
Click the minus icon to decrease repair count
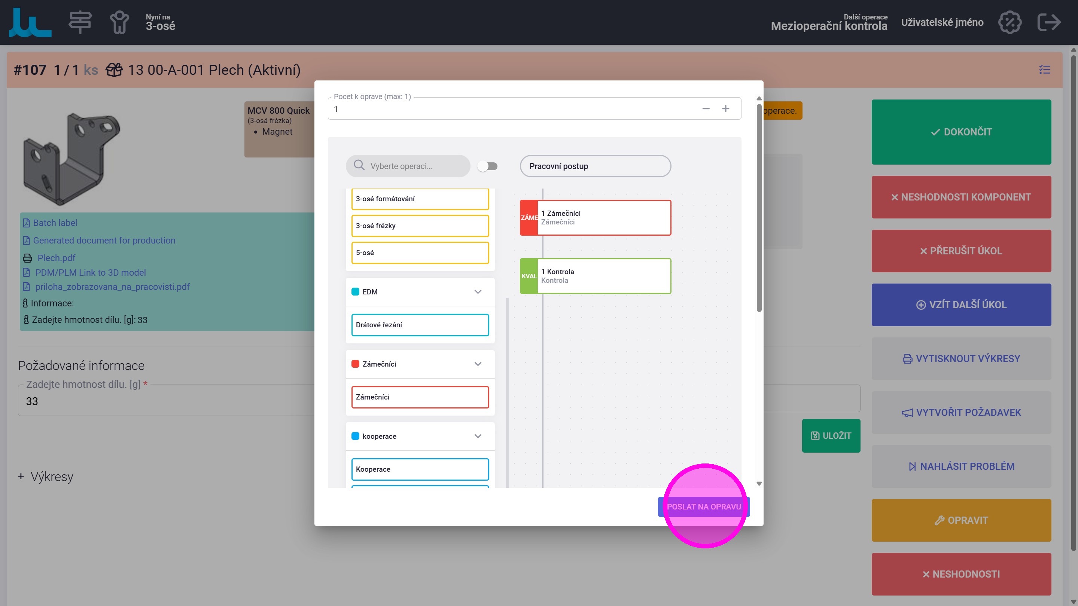(x=706, y=109)
